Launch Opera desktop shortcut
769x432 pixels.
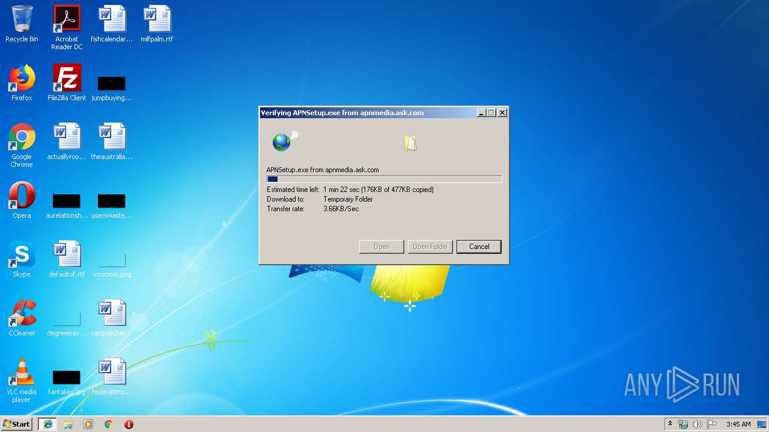[22, 200]
